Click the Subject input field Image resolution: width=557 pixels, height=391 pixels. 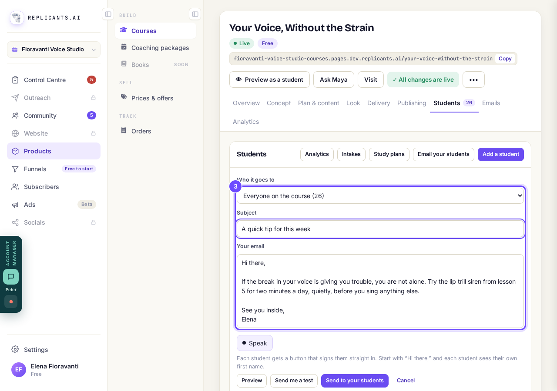click(x=380, y=229)
